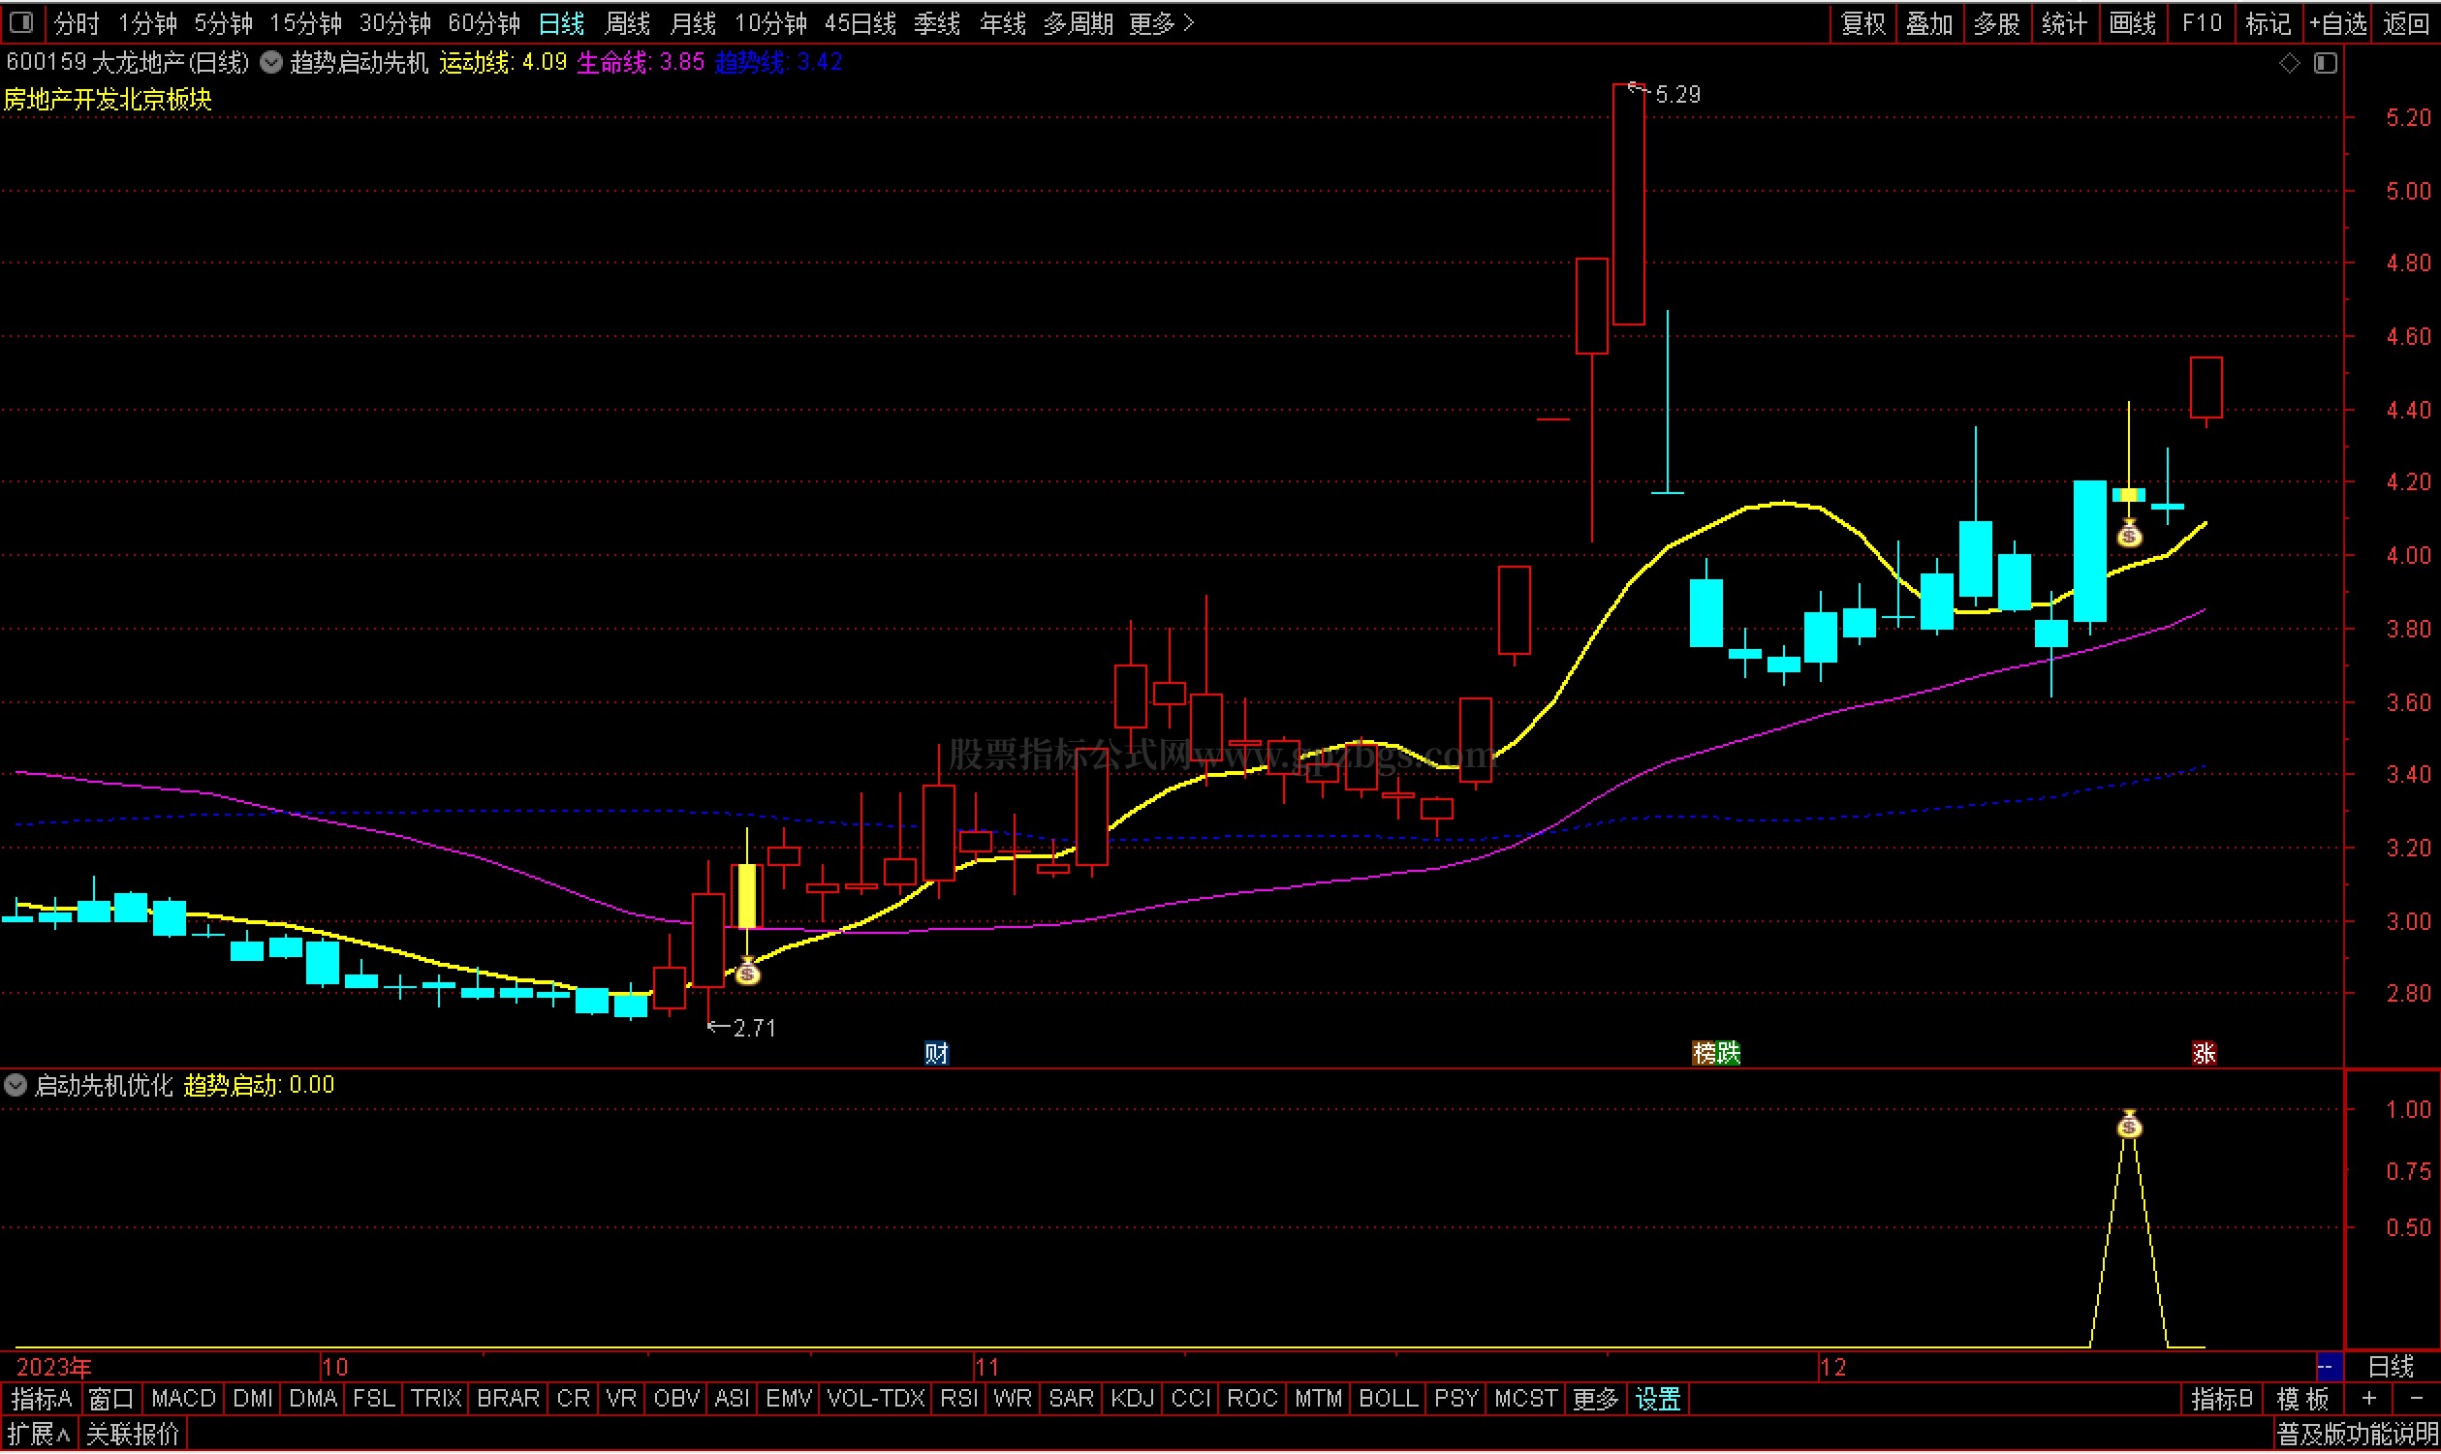Click the panel toggle icon at top-left
2441x1454 pixels.
[x=21, y=21]
